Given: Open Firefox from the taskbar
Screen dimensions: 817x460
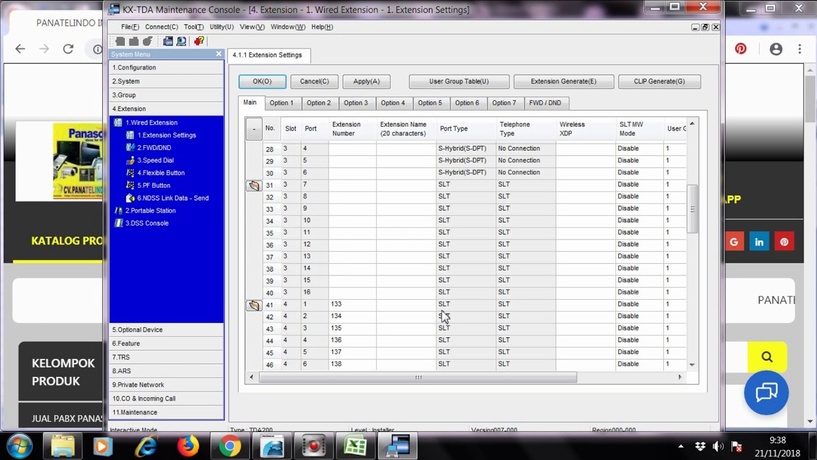Looking at the screenshot, I should click(x=188, y=445).
